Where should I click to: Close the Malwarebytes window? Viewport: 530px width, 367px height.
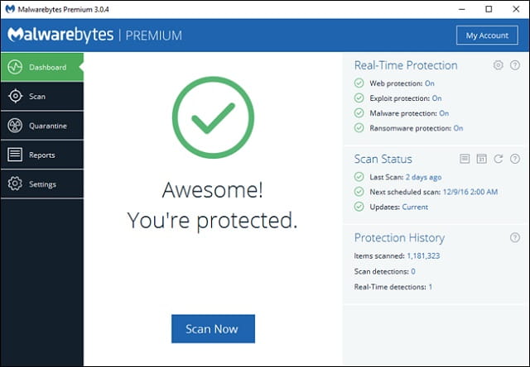(516, 9)
